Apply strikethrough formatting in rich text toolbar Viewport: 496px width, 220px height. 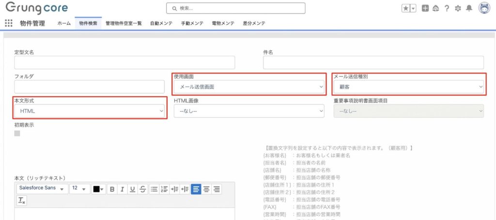click(142, 189)
